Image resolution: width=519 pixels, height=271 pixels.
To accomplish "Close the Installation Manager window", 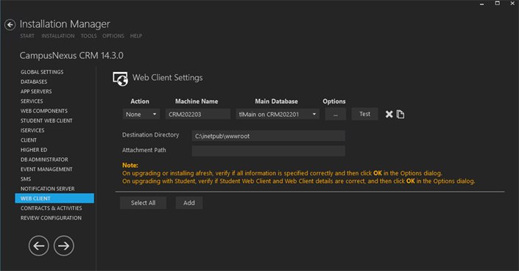I will pyautogui.click(x=512, y=3).
